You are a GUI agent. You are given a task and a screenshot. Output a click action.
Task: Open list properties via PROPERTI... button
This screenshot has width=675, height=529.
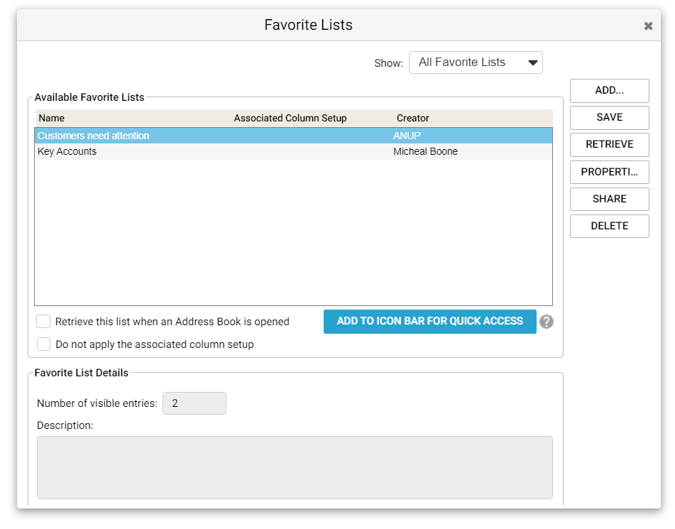[x=610, y=172]
